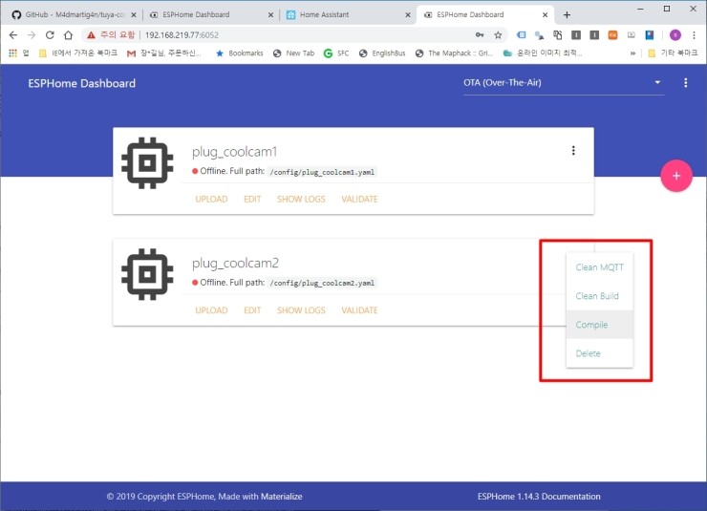Screen dimensions: 707x511
Task: Click the plug_coolcam2 chip icon
Action: tap(147, 274)
